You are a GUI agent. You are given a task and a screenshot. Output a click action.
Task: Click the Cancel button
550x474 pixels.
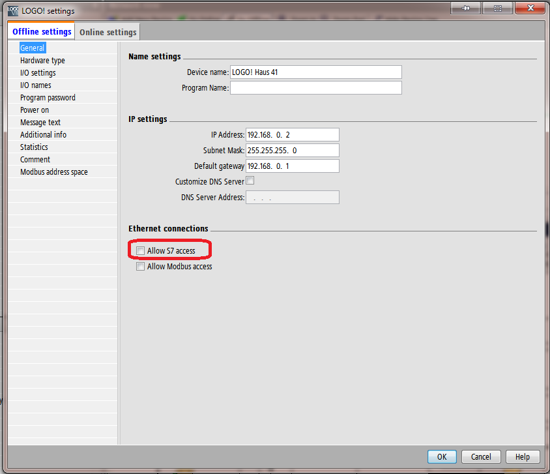click(481, 456)
